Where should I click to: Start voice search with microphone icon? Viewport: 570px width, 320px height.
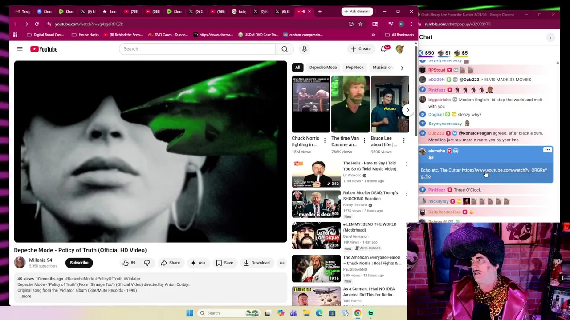tap(304, 49)
